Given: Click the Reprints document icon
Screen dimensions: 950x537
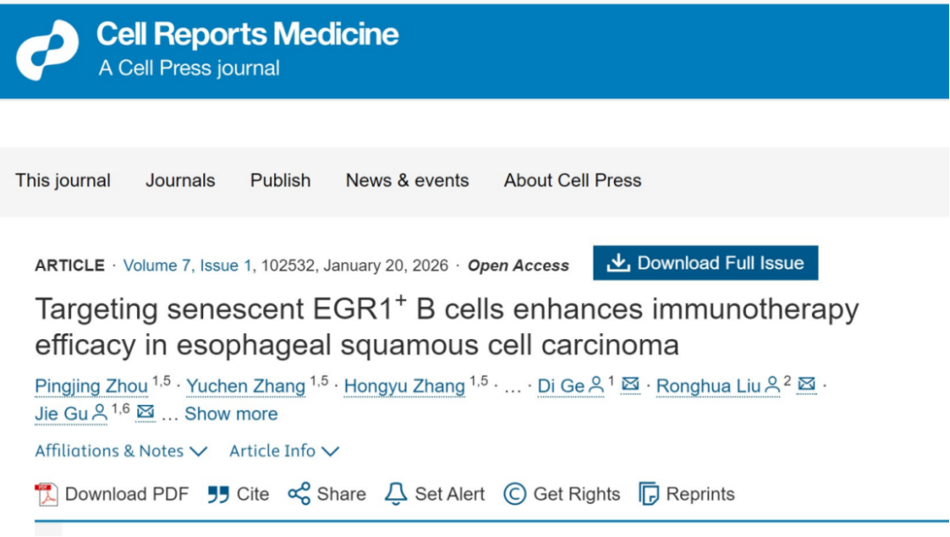Looking at the screenshot, I should [x=649, y=495].
